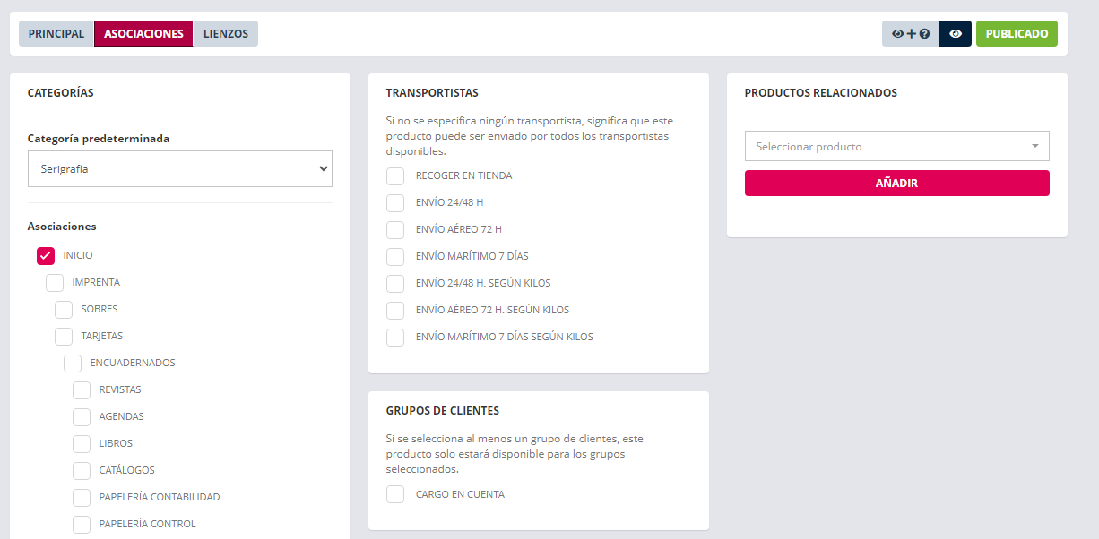Click the eye-plus-question preview icon button
The width and height of the screenshot is (1099, 539).
[x=910, y=34]
